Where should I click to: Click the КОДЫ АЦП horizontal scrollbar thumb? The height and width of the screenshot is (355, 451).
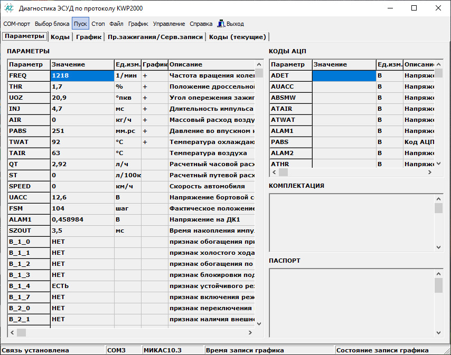pos(283,172)
